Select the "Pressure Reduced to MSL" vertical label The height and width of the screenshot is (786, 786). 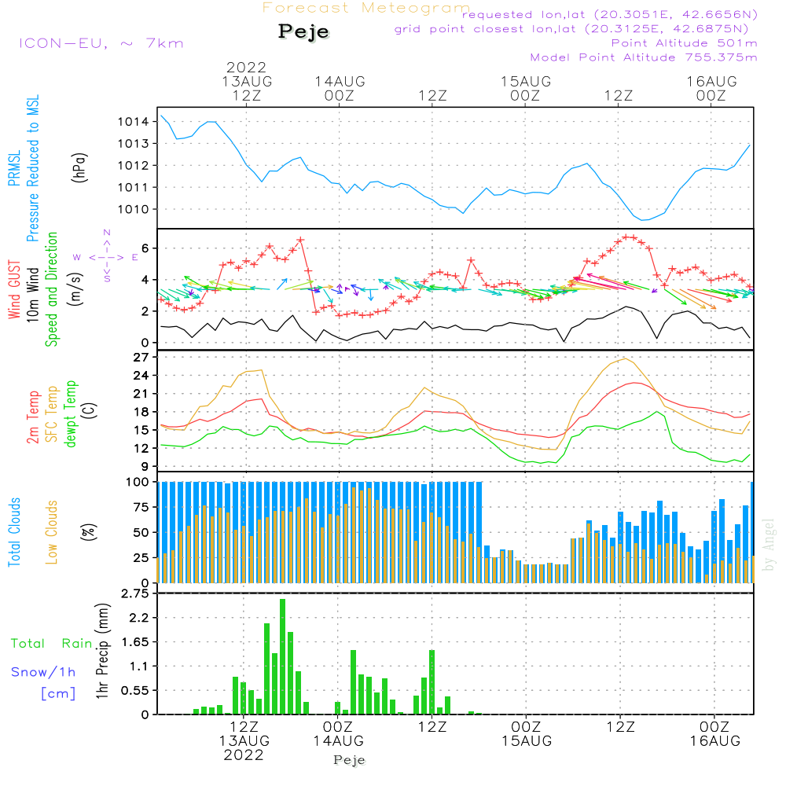[32, 168]
